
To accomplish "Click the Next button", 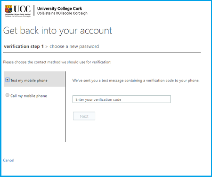I will point(84,116).
